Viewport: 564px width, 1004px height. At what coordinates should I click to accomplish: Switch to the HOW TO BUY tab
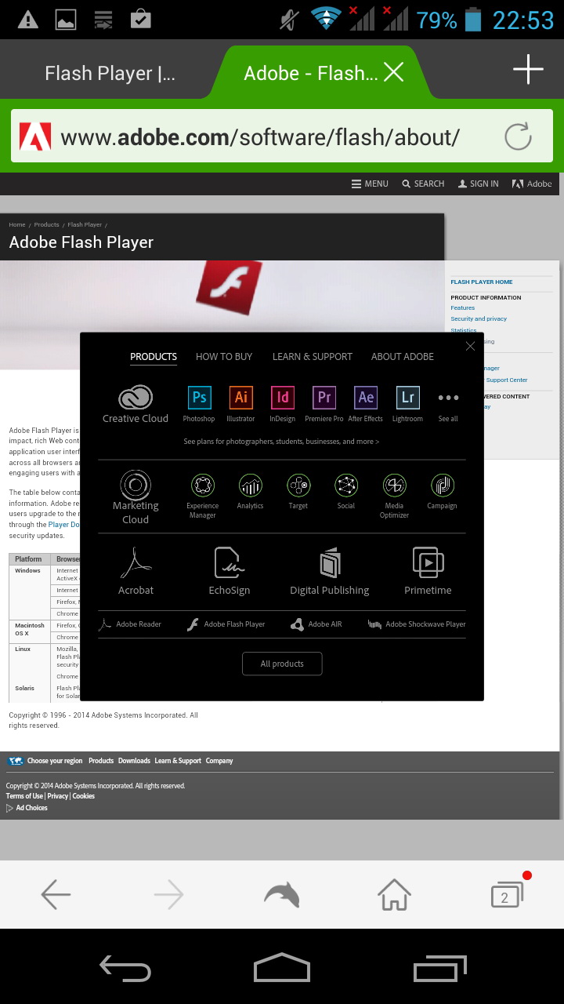pos(224,356)
